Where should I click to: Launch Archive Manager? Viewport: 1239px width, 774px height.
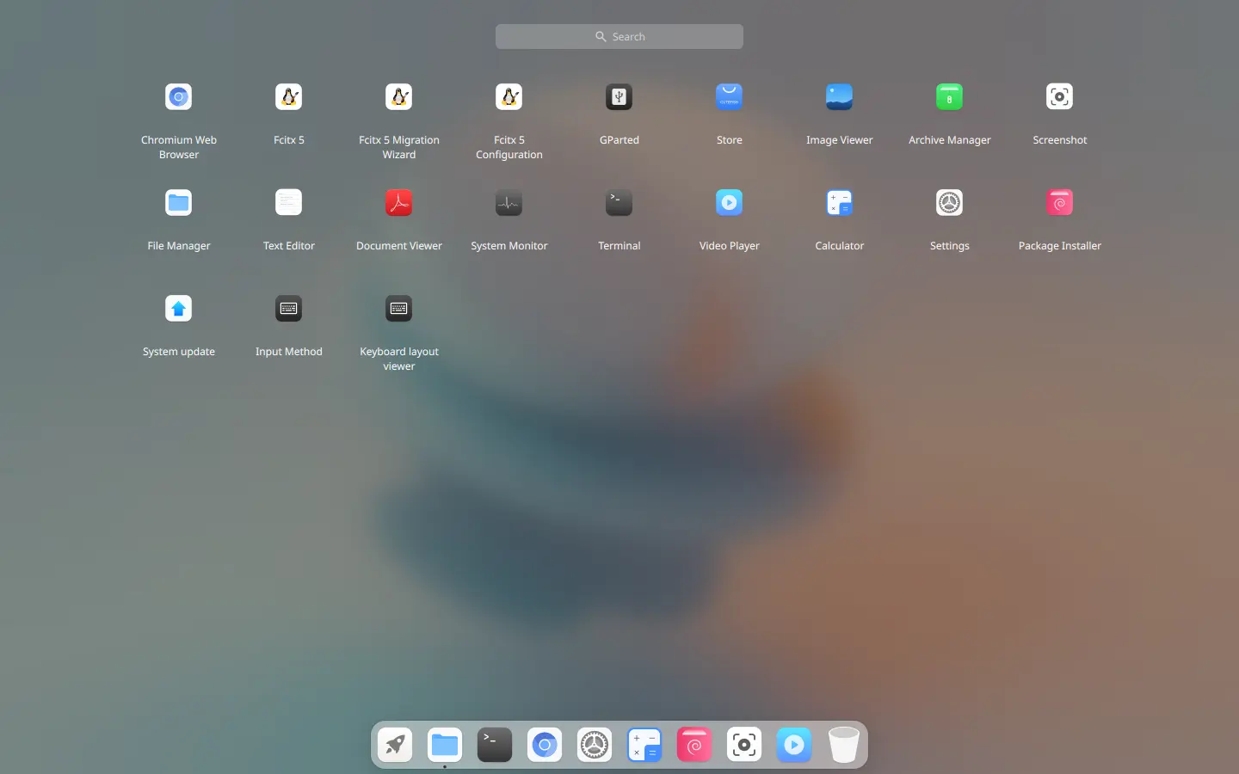949,97
